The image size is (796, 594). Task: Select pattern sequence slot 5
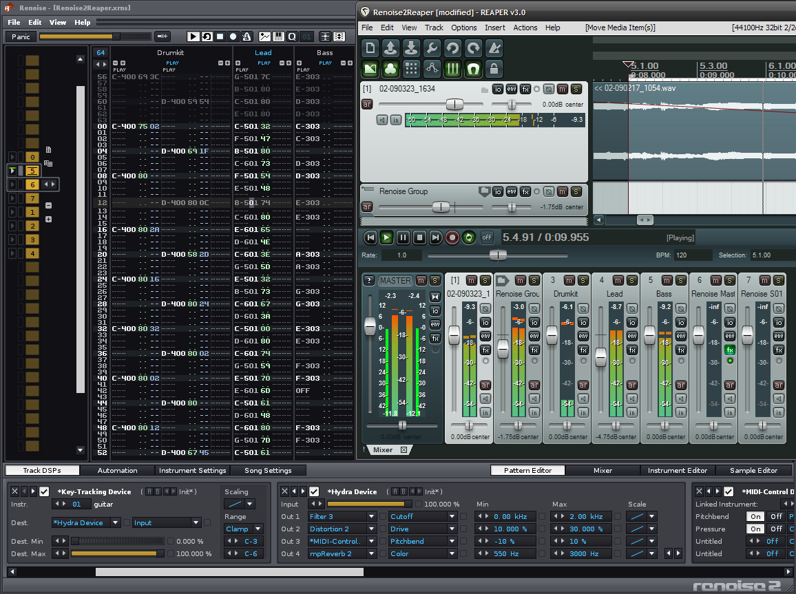(32, 171)
